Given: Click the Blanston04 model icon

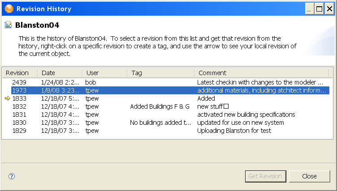Looking at the screenshot, I should tap(8, 25).
